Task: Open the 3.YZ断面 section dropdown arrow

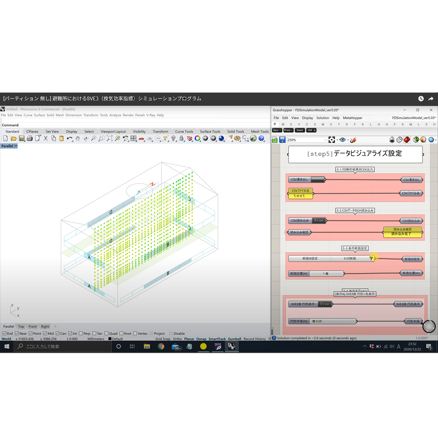Action: point(372,258)
